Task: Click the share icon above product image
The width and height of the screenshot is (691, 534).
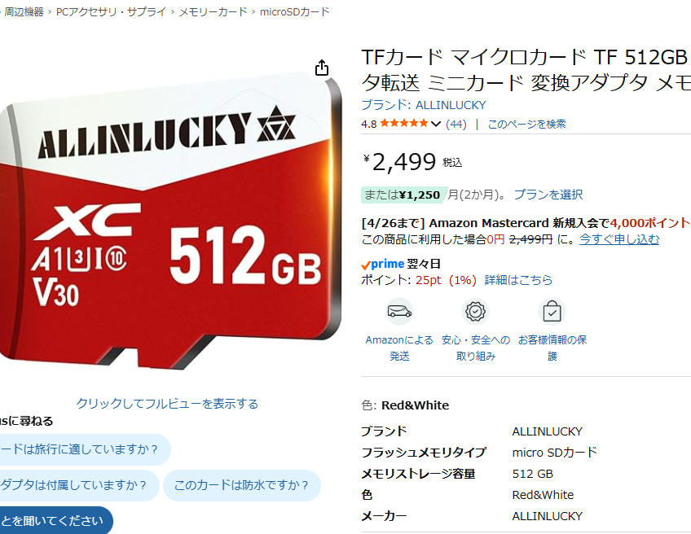Action: tap(322, 68)
